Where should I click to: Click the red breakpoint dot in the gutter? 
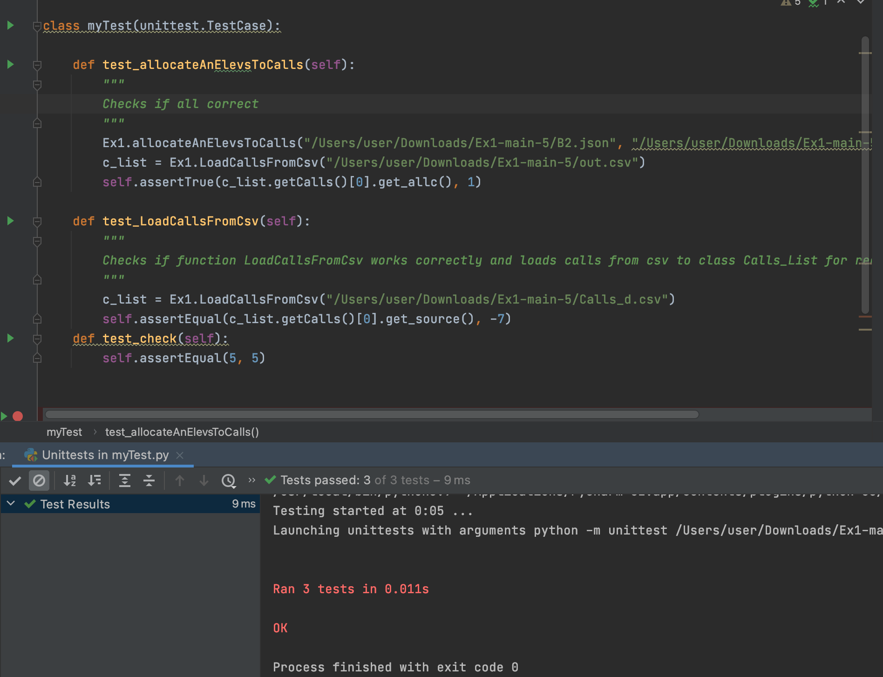coord(17,416)
